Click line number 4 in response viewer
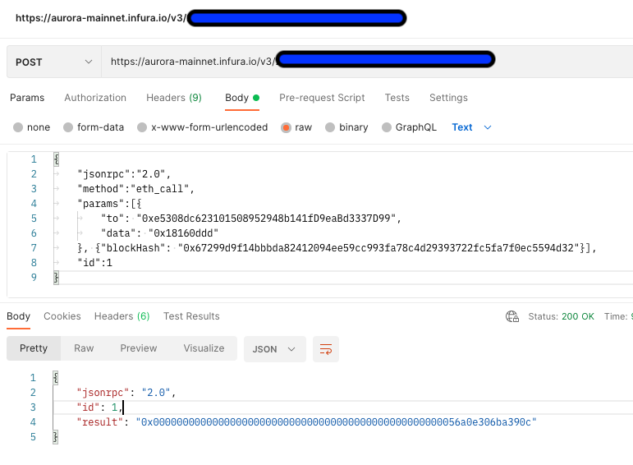The width and height of the screenshot is (633, 465). click(x=33, y=422)
